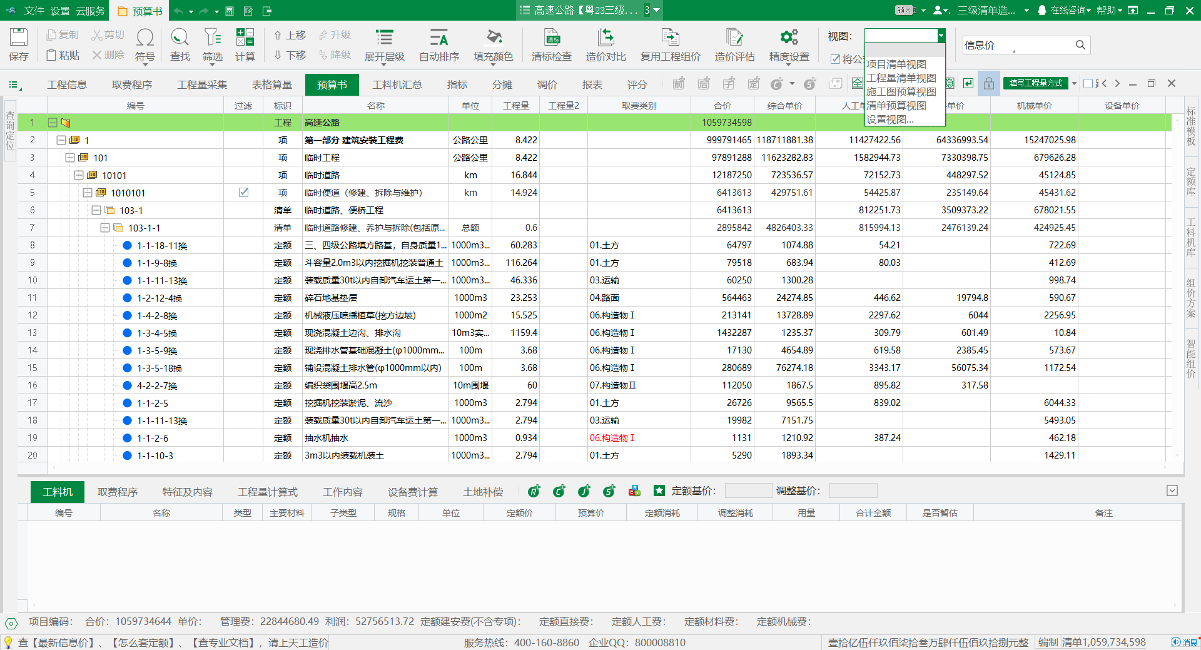Viewport: 1201px width, 650px height.
Task: Click the green star icon
Action: (x=659, y=491)
